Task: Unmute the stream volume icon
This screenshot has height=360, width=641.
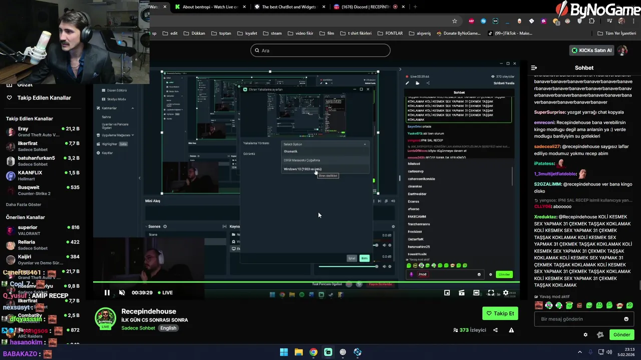Action: click(x=122, y=292)
